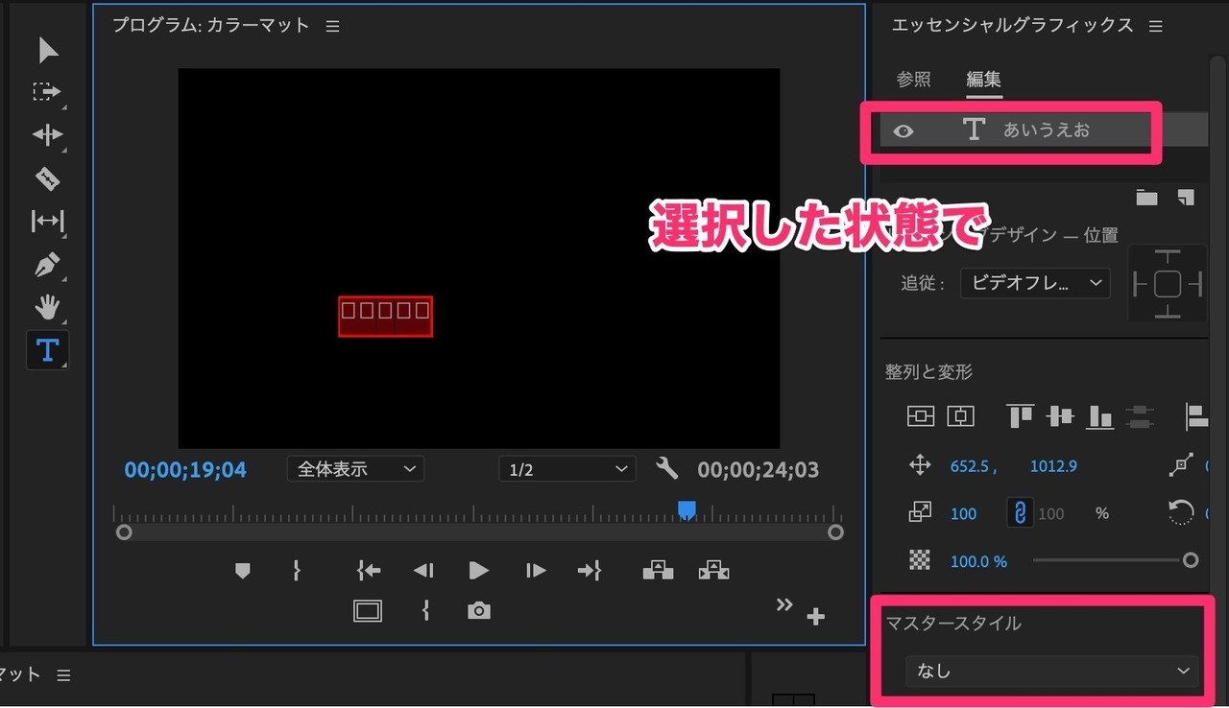1229x708 pixels.
Task: Click the opacity slider handle
Action: [x=1191, y=560]
